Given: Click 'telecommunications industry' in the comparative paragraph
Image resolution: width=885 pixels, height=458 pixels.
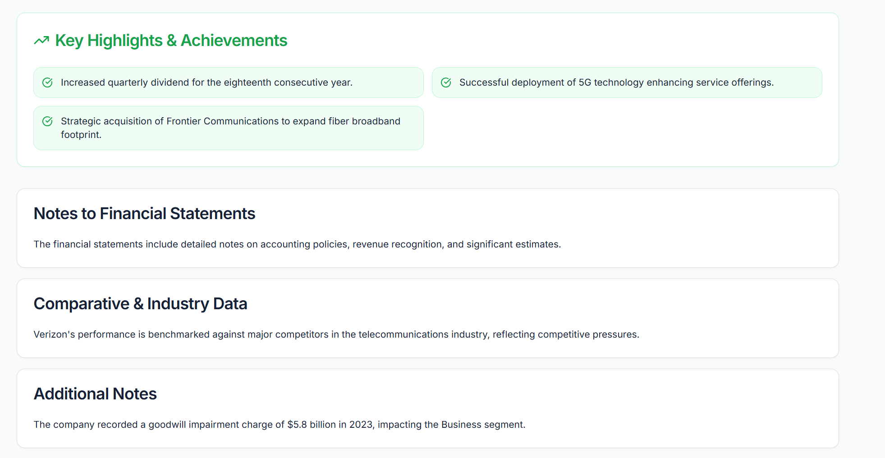Looking at the screenshot, I should pos(422,334).
